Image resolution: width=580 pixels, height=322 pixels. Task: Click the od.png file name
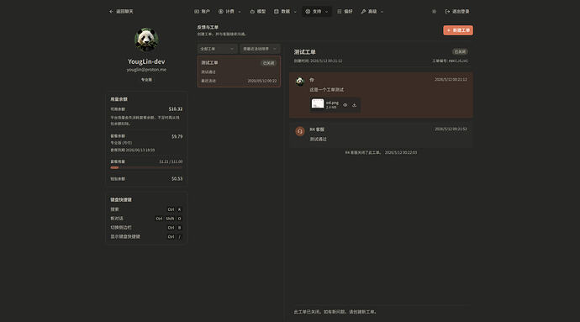[332, 103]
